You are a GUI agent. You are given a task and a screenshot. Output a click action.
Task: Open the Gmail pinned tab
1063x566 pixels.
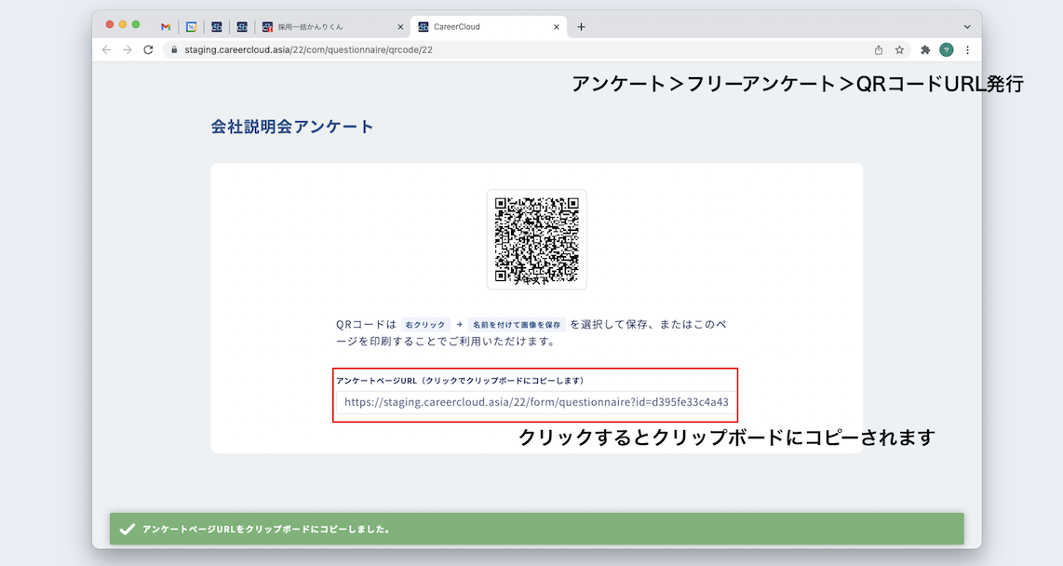(166, 27)
